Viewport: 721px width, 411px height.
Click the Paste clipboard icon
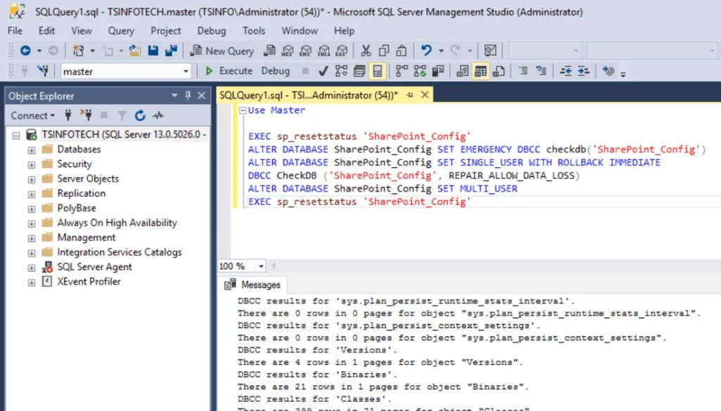pyautogui.click(x=401, y=51)
